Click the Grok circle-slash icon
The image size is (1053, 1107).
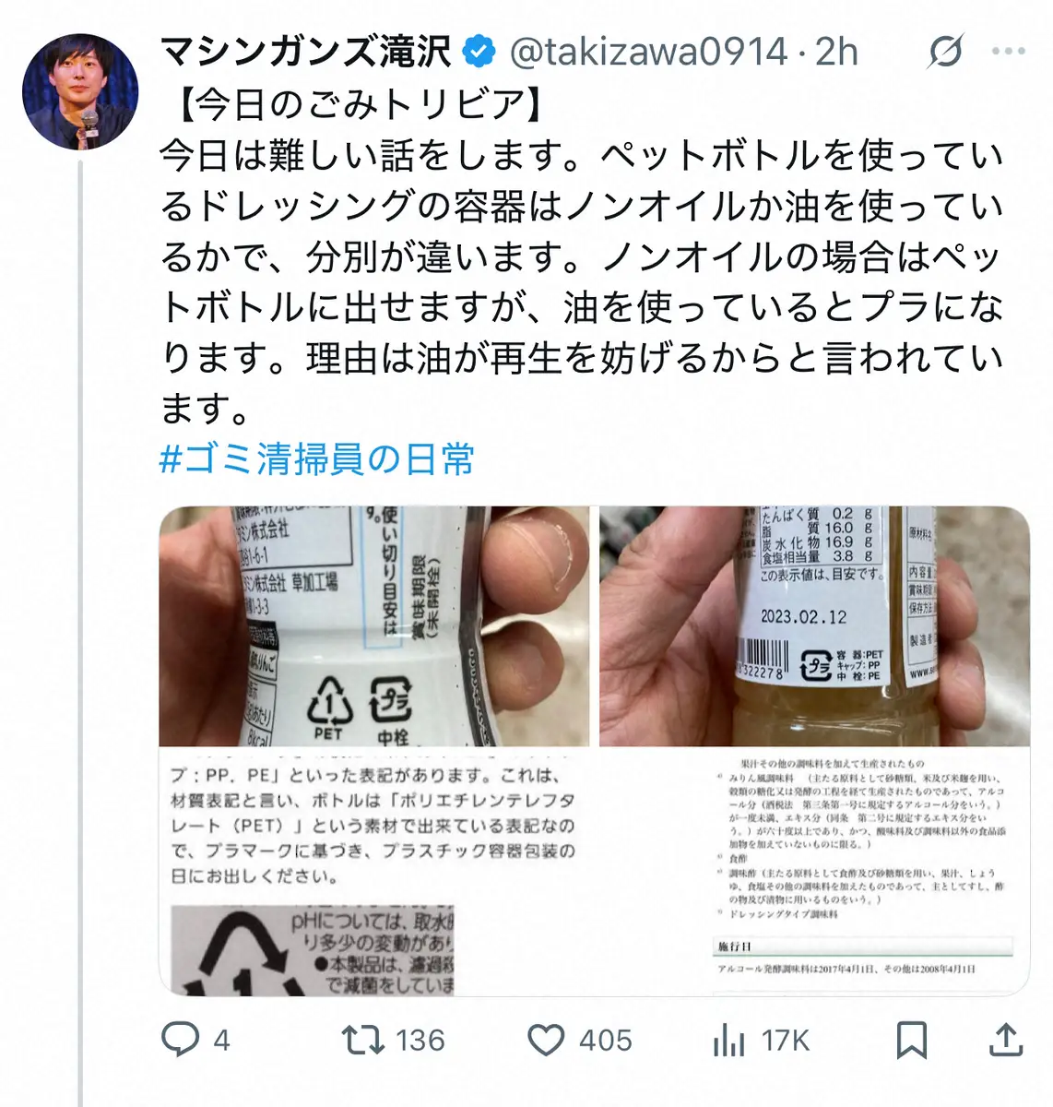(945, 53)
